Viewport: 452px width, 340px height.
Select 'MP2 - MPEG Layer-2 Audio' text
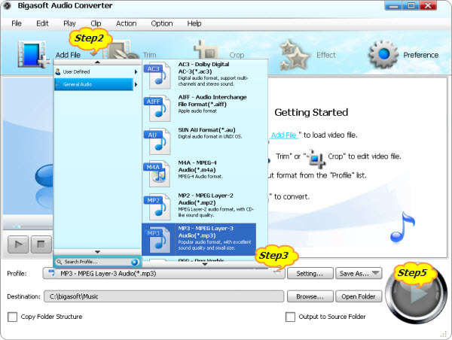pos(206,199)
